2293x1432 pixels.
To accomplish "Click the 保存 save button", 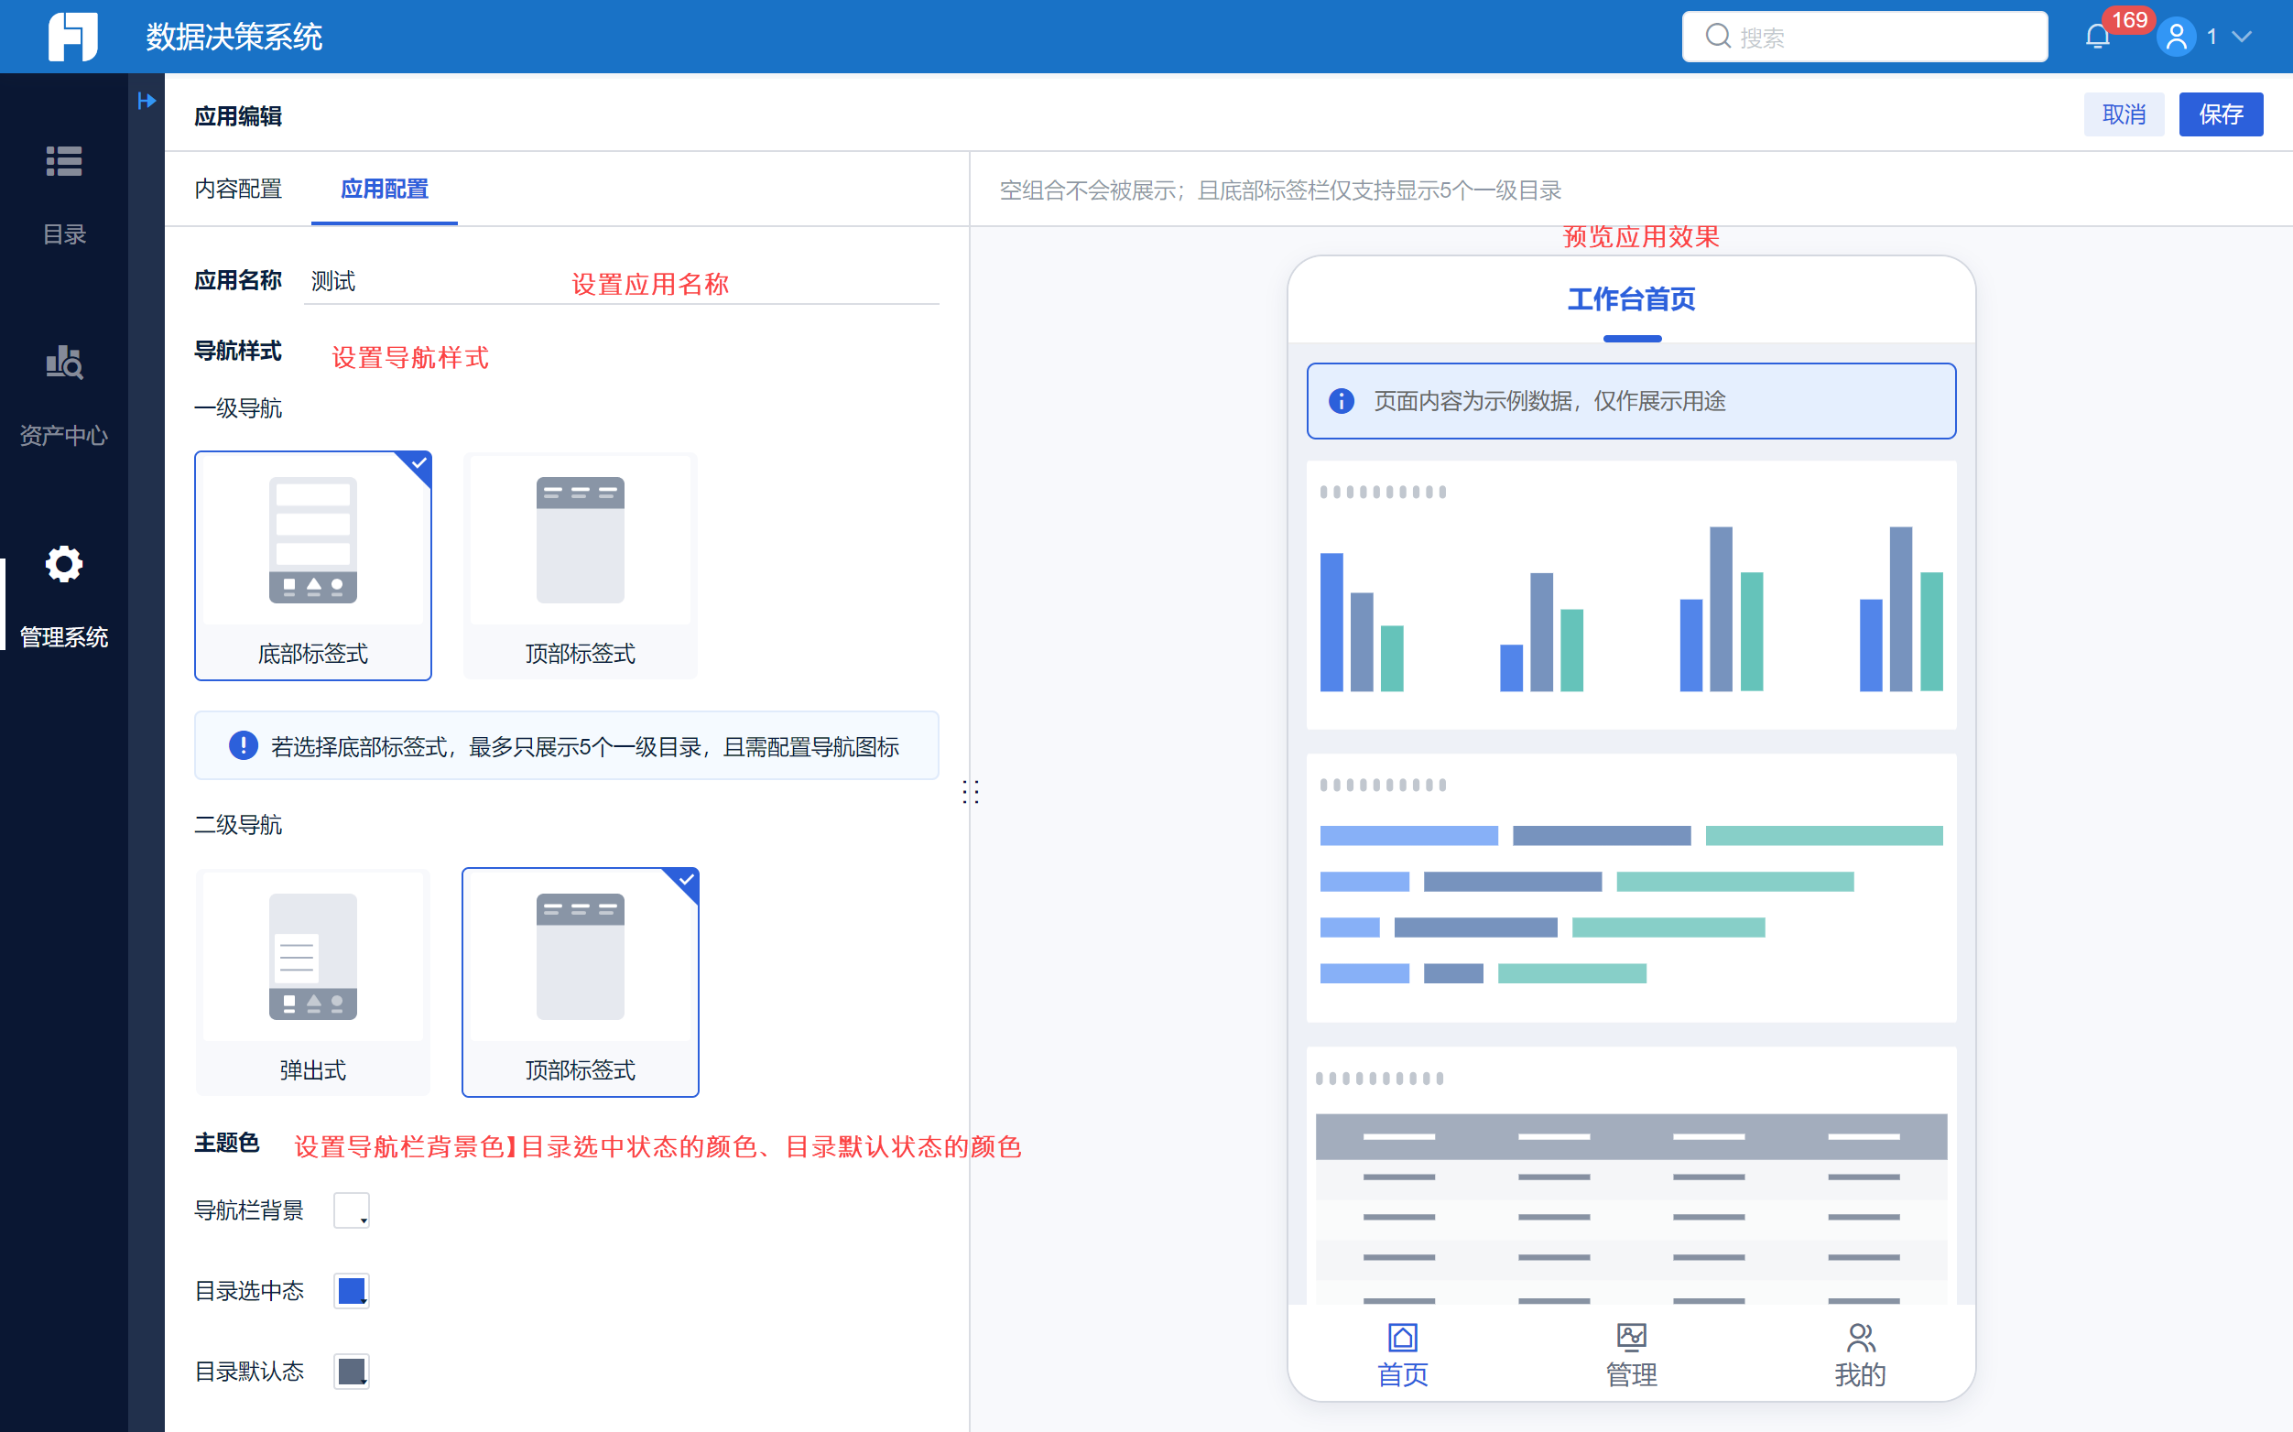I will (2220, 114).
